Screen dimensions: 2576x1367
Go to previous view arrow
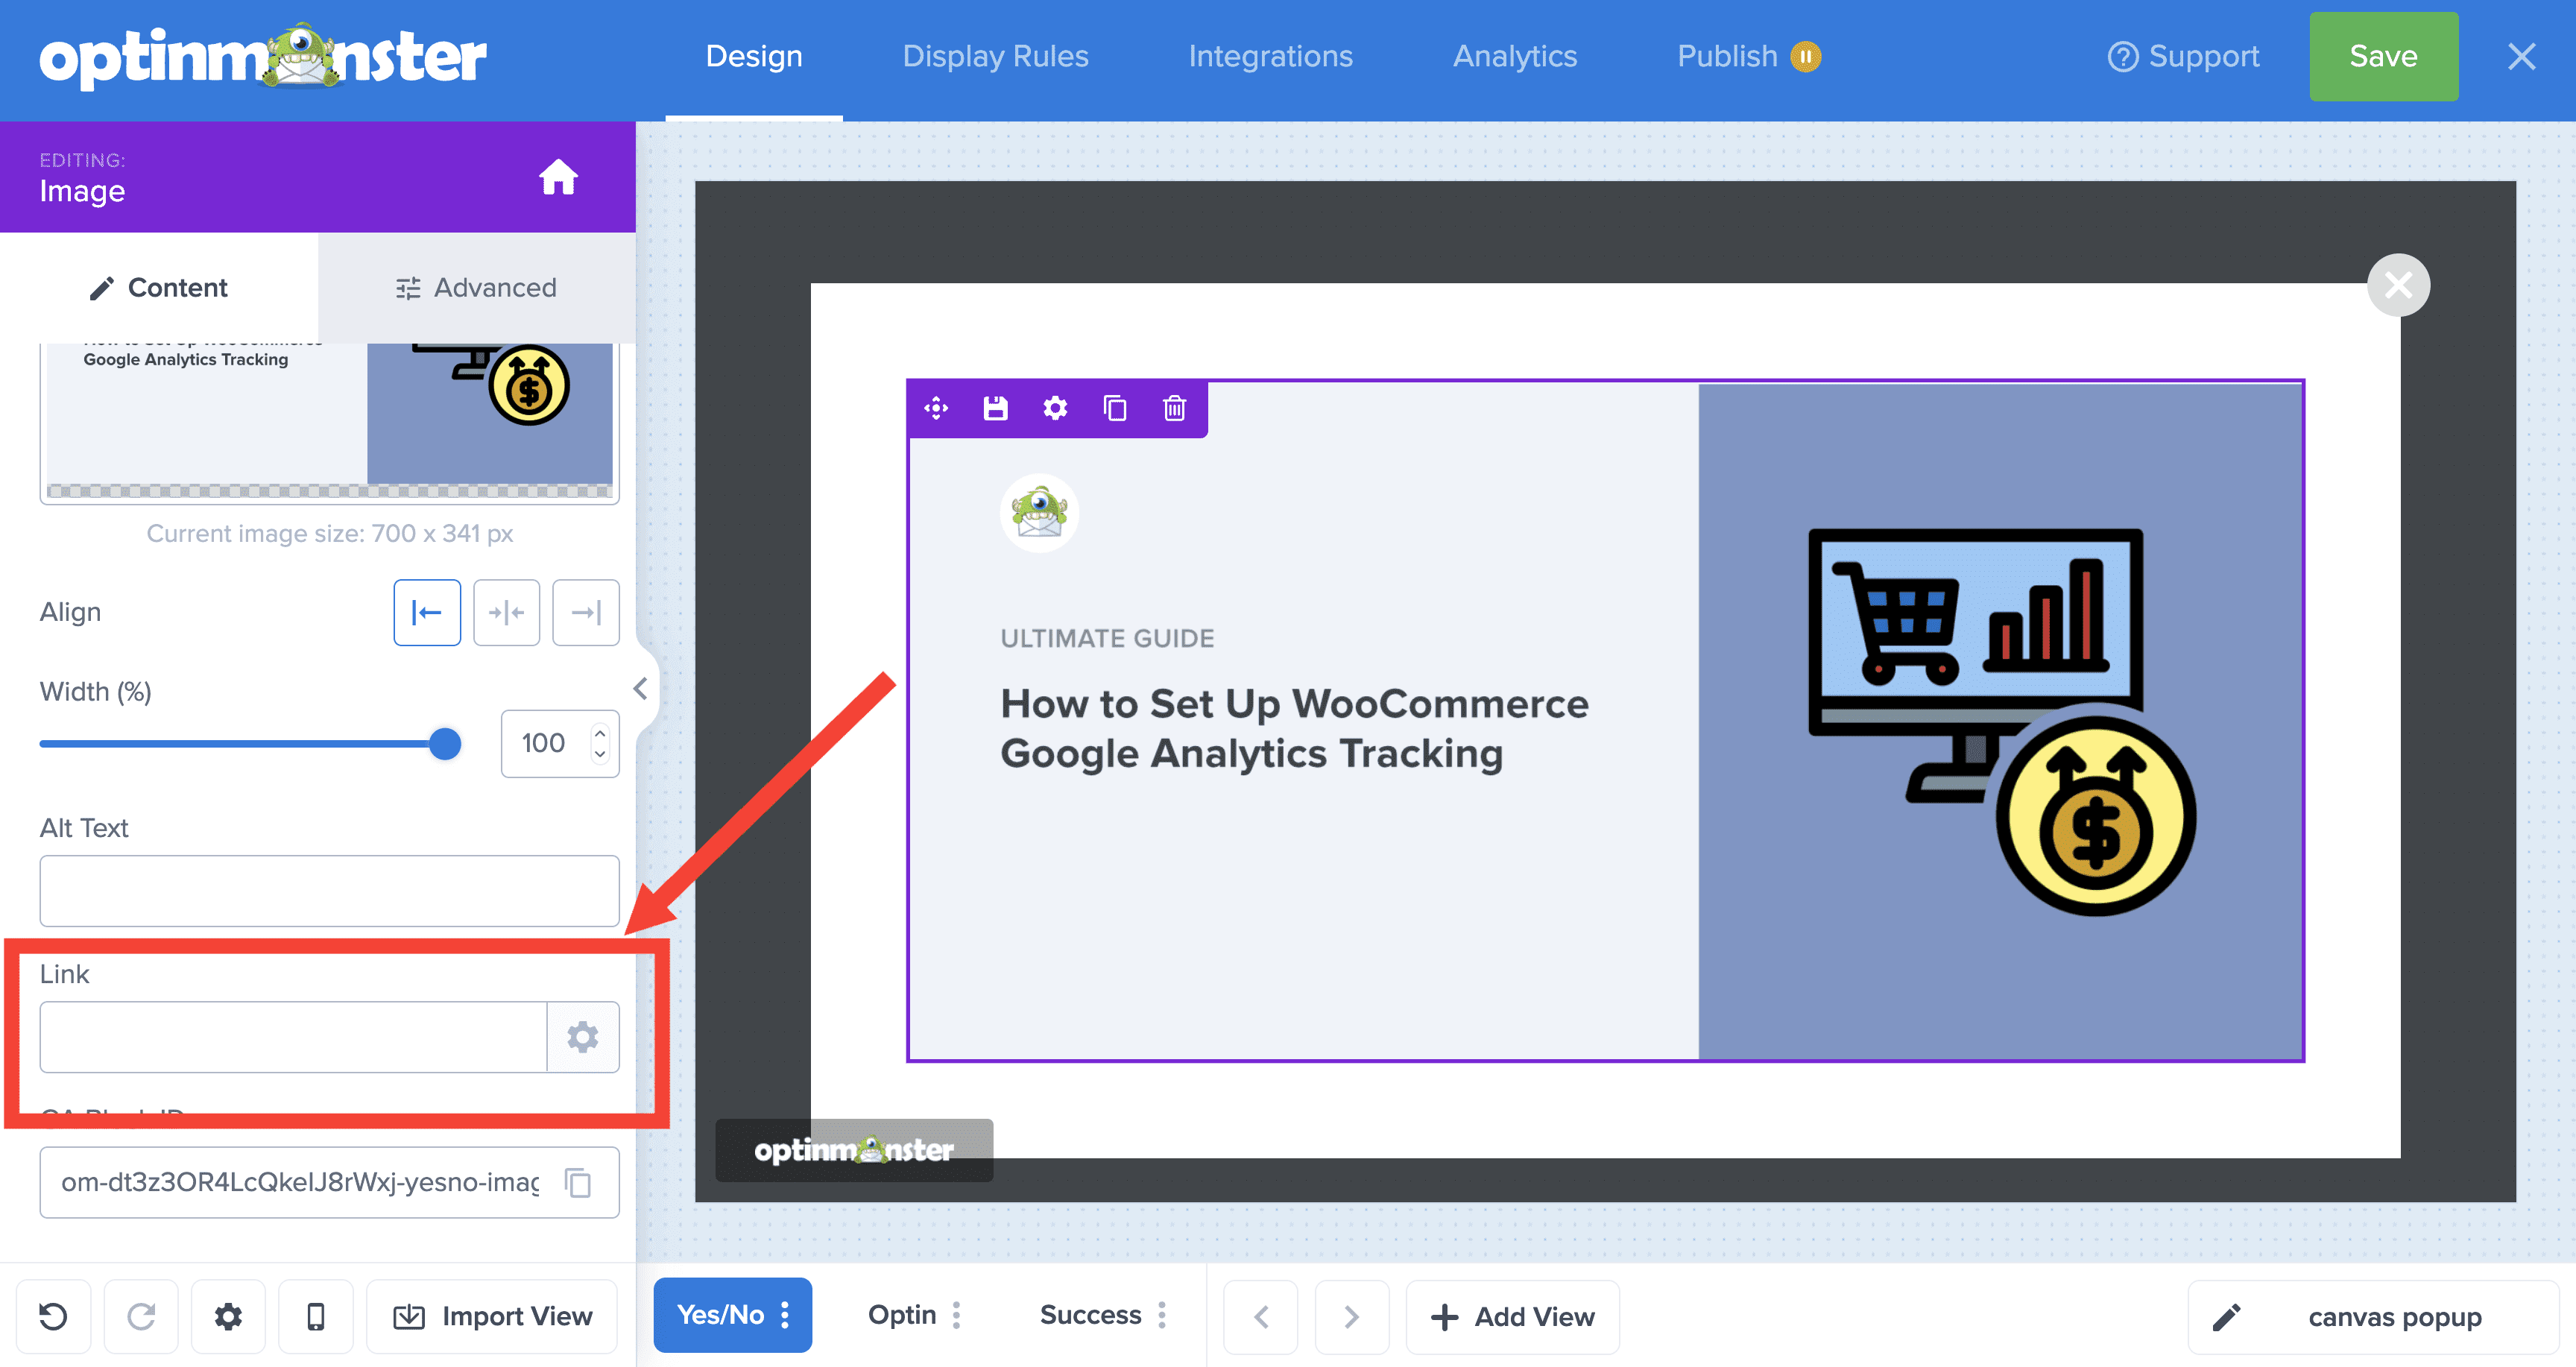1261,1316
